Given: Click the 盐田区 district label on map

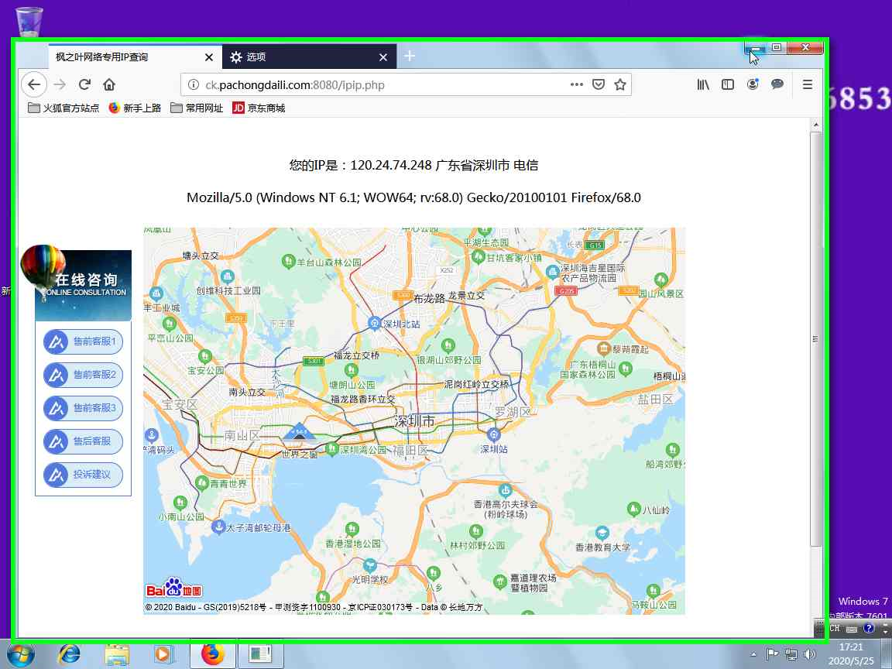Looking at the screenshot, I should (655, 400).
